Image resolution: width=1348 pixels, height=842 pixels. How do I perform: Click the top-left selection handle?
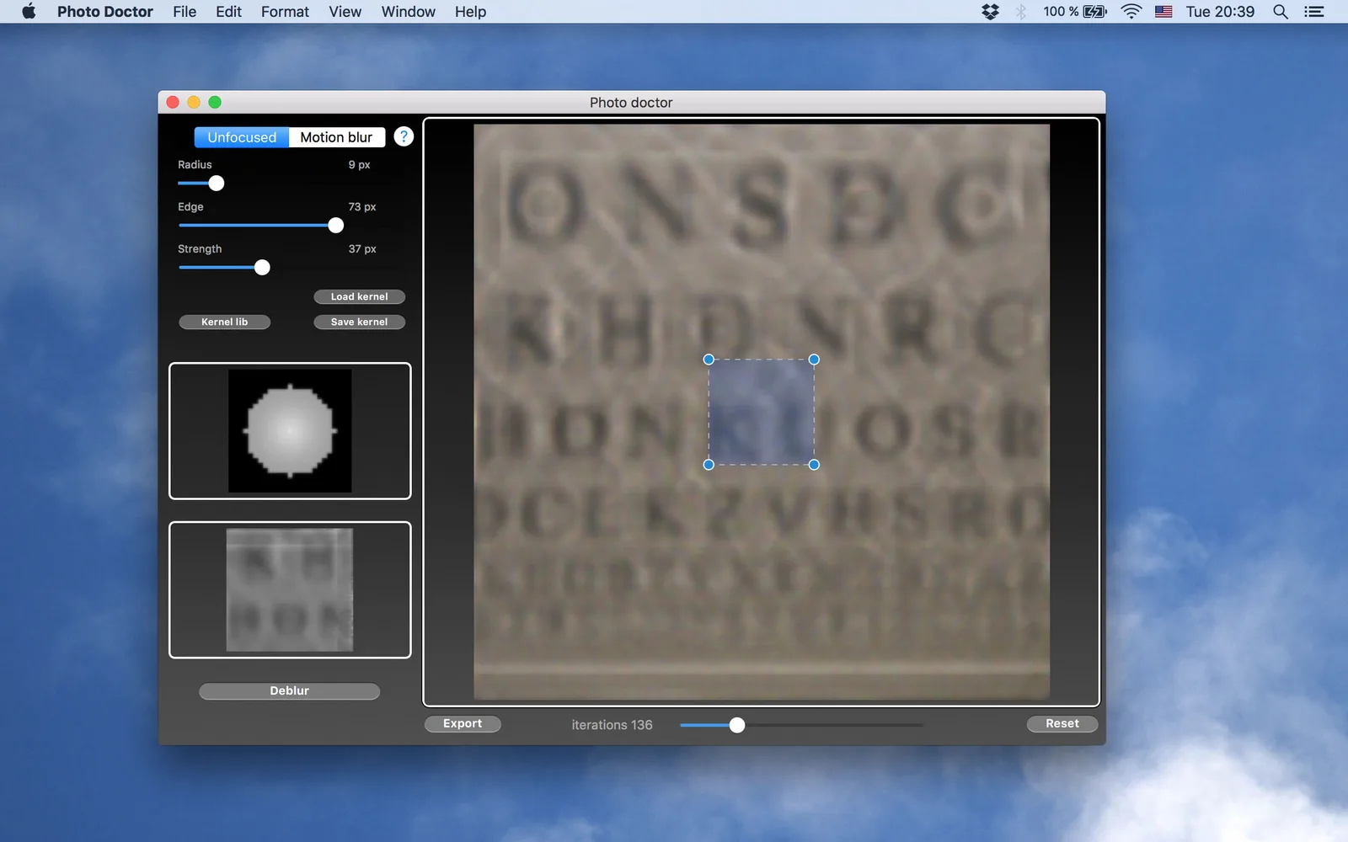click(x=709, y=360)
